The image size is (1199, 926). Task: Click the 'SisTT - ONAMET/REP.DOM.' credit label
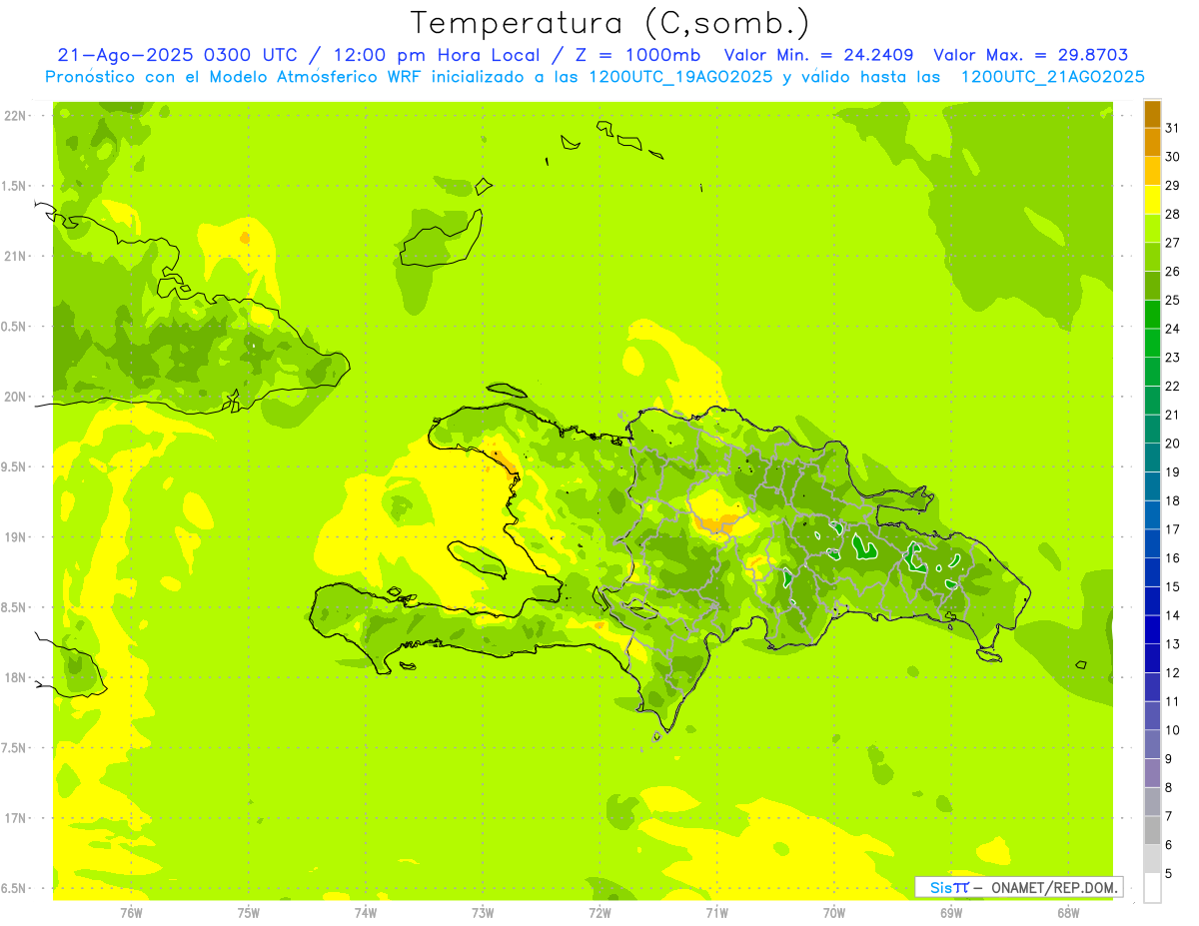(1018, 887)
